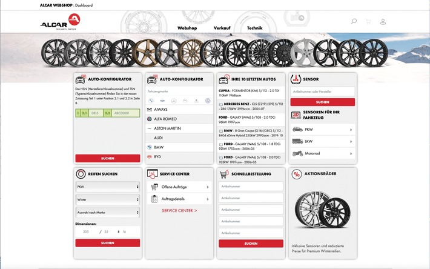Open the Webshop menu
Screen dimensions: 430x269
coord(187,28)
